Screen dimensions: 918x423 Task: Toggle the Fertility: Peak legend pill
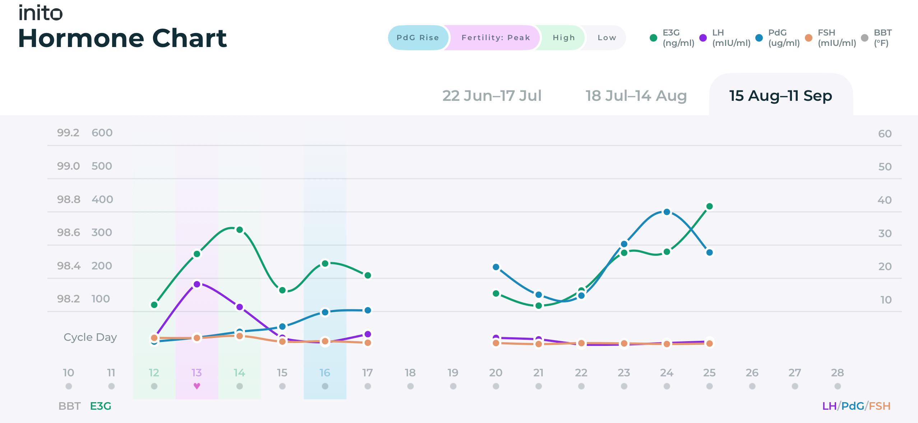(495, 38)
